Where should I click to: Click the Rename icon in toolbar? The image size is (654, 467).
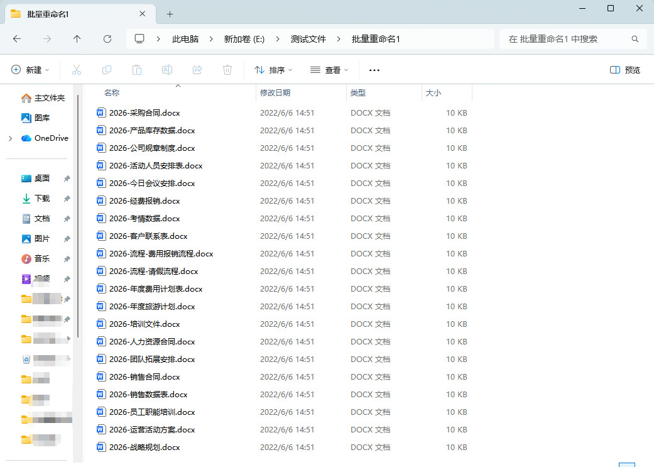click(167, 70)
